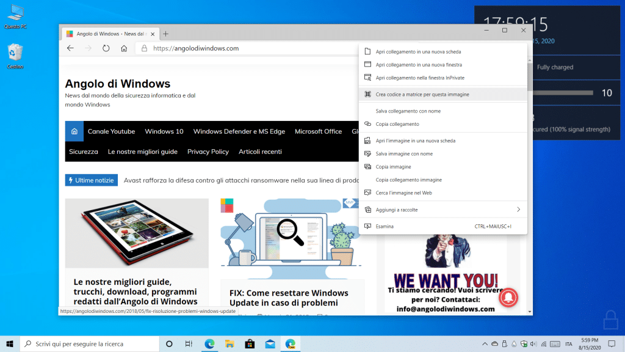The height and width of the screenshot is (352, 625).
Task: Reload the page with the refresh icon
Action: pos(106,48)
